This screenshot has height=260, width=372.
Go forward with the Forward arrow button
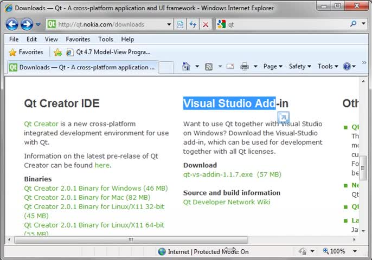point(27,24)
